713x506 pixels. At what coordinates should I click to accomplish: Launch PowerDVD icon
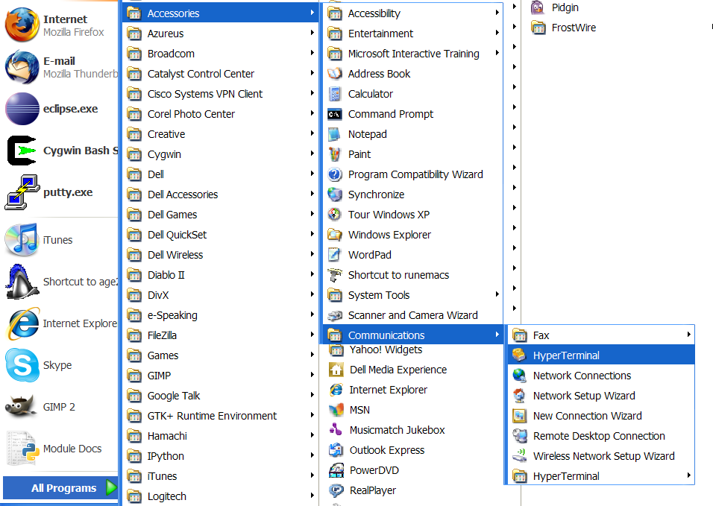(x=336, y=470)
